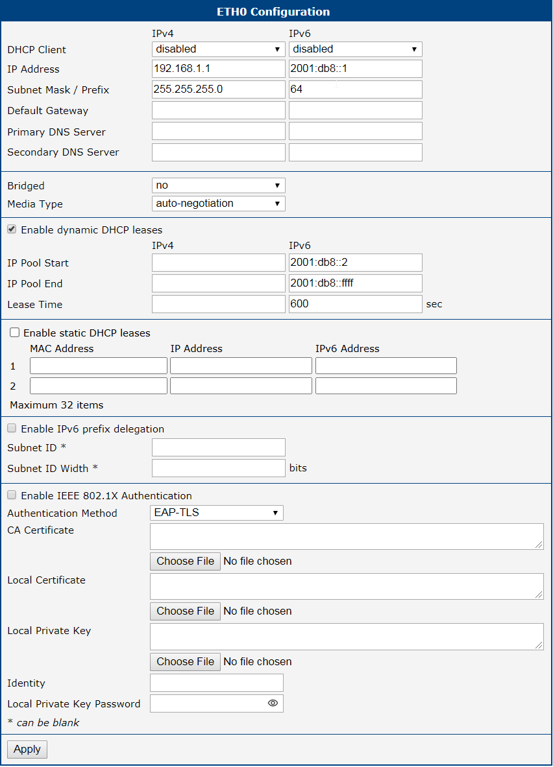Open the Media Type dropdown

(x=219, y=204)
